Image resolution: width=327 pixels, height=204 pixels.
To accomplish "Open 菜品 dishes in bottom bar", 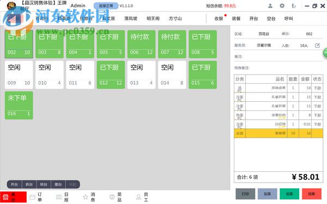I will [x=116, y=197].
